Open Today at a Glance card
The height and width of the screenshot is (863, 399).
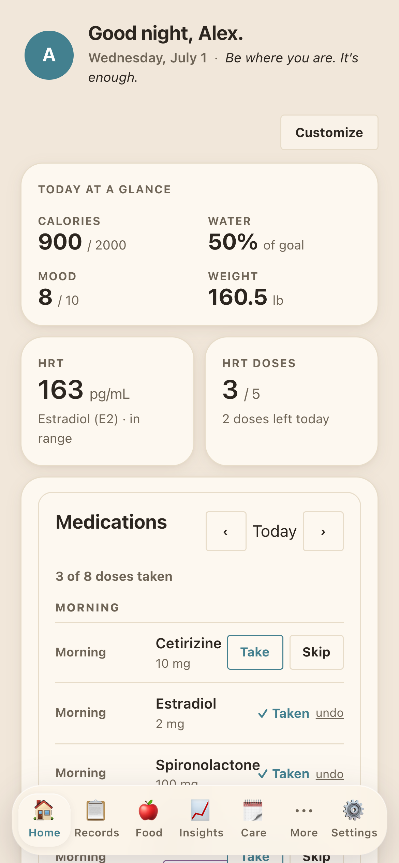click(199, 244)
